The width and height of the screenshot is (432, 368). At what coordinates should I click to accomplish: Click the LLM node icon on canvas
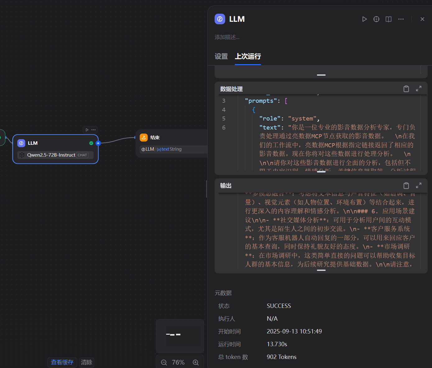point(21,143)
